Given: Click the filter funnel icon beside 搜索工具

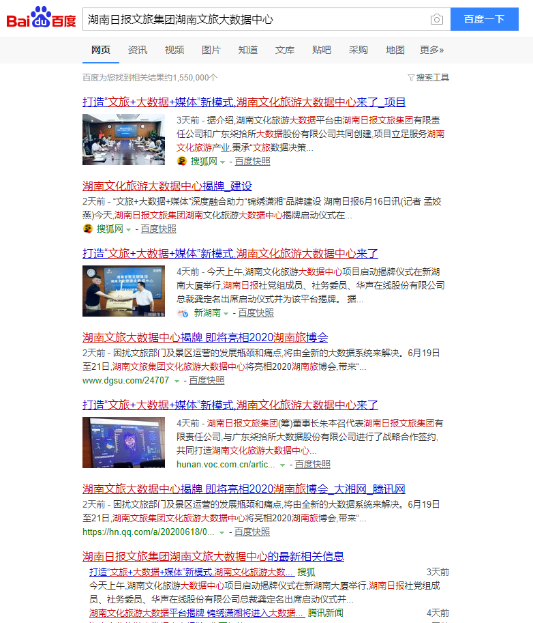Looking at the screenshot, I should 411,78.
